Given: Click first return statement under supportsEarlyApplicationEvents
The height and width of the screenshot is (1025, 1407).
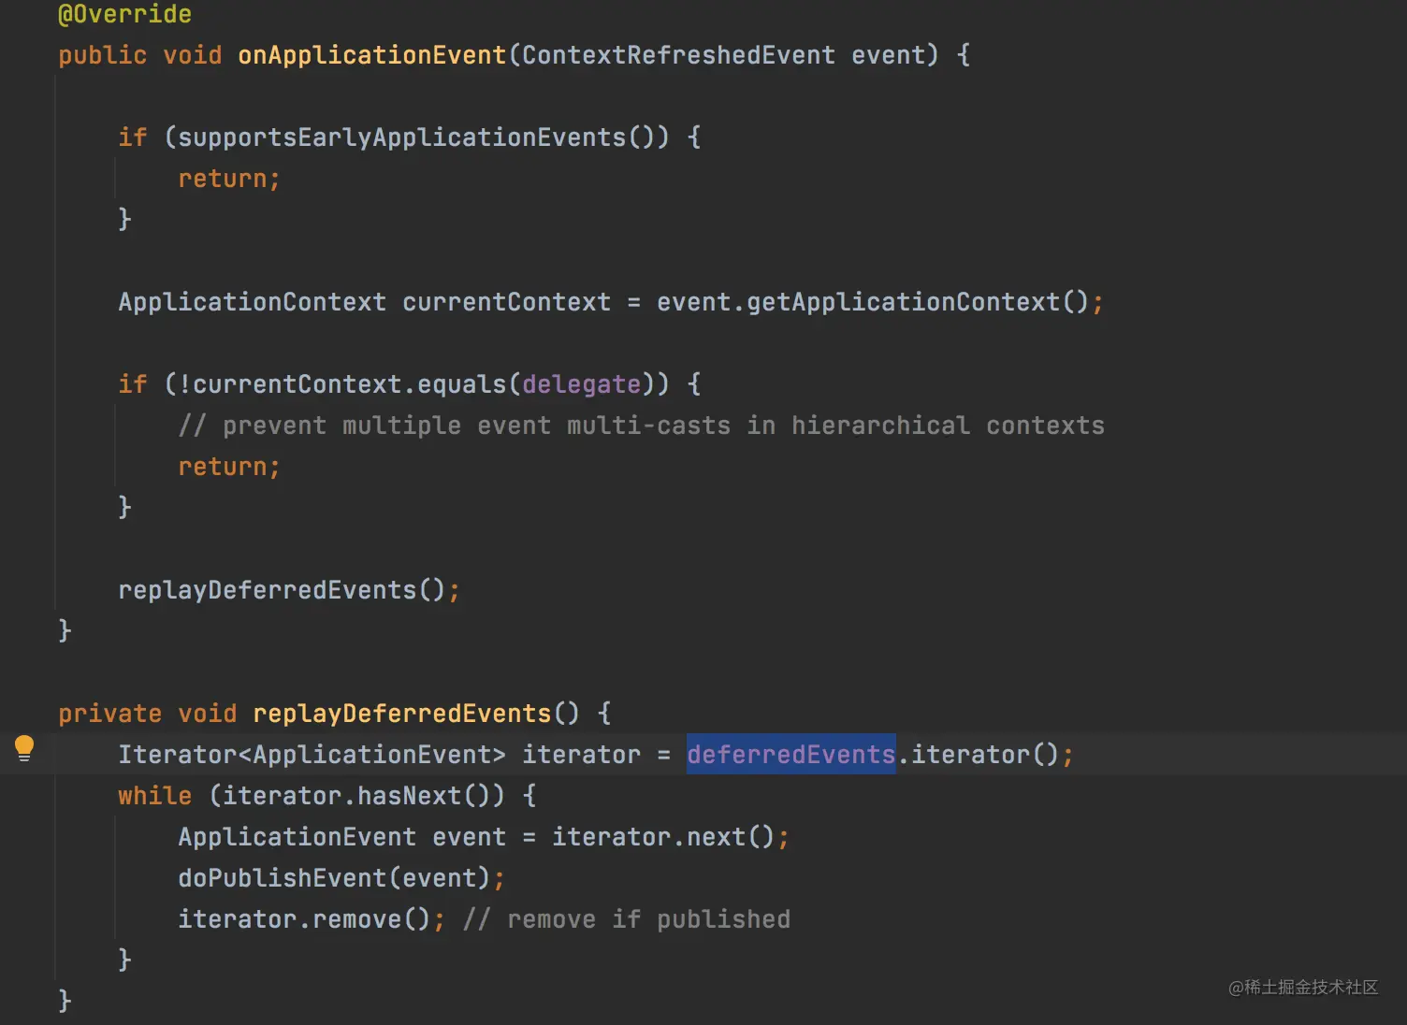Looking at the screenshot, I should pos(229,179).
